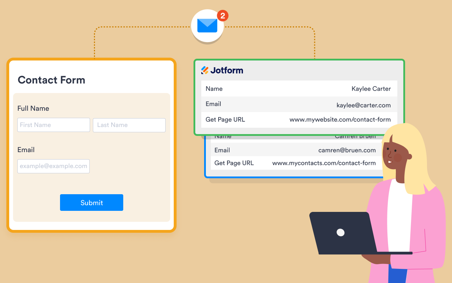Click the Last Name input field
Viewport: 452px width, 283px height.
(x=129, y=125)
